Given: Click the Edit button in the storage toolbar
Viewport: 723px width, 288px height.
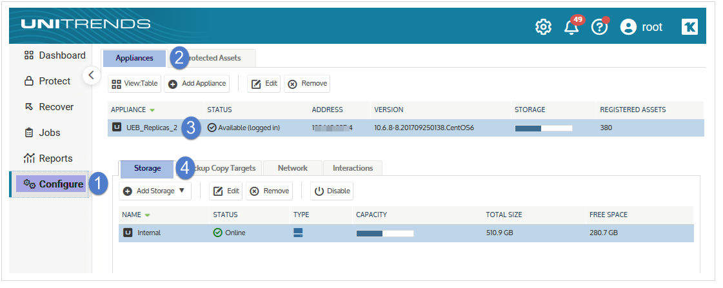Looking at the screenshot, I should click(226, 191).
